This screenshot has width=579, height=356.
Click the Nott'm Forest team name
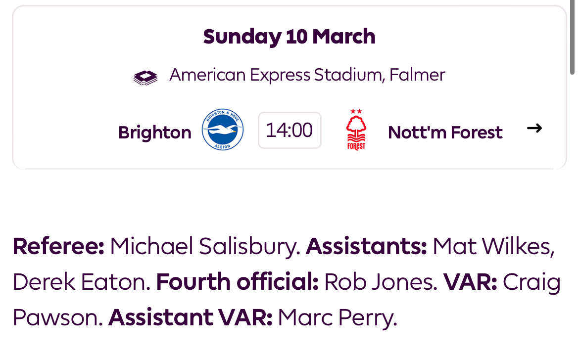pos(445,132)
